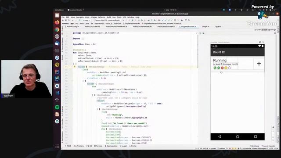The image size is (281, 158).
Task: Switch to the MainActivity.kt tab
Action: coord(72,26)
